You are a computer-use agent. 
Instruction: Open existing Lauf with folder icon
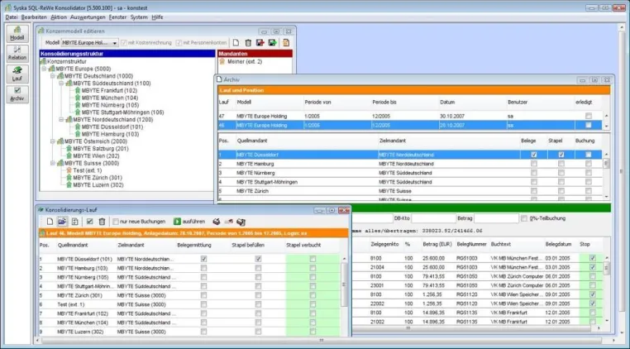[x=62, y=222]
